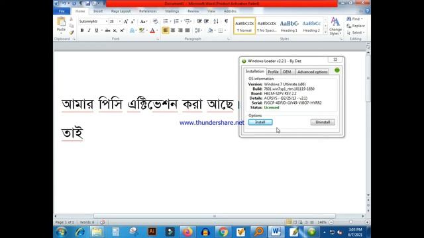
Task: Click the Cut scissors icon
Action: tap(71, 19)
